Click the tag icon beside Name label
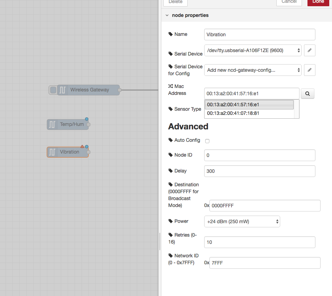The image size is (332, 296). pos(170,34)
